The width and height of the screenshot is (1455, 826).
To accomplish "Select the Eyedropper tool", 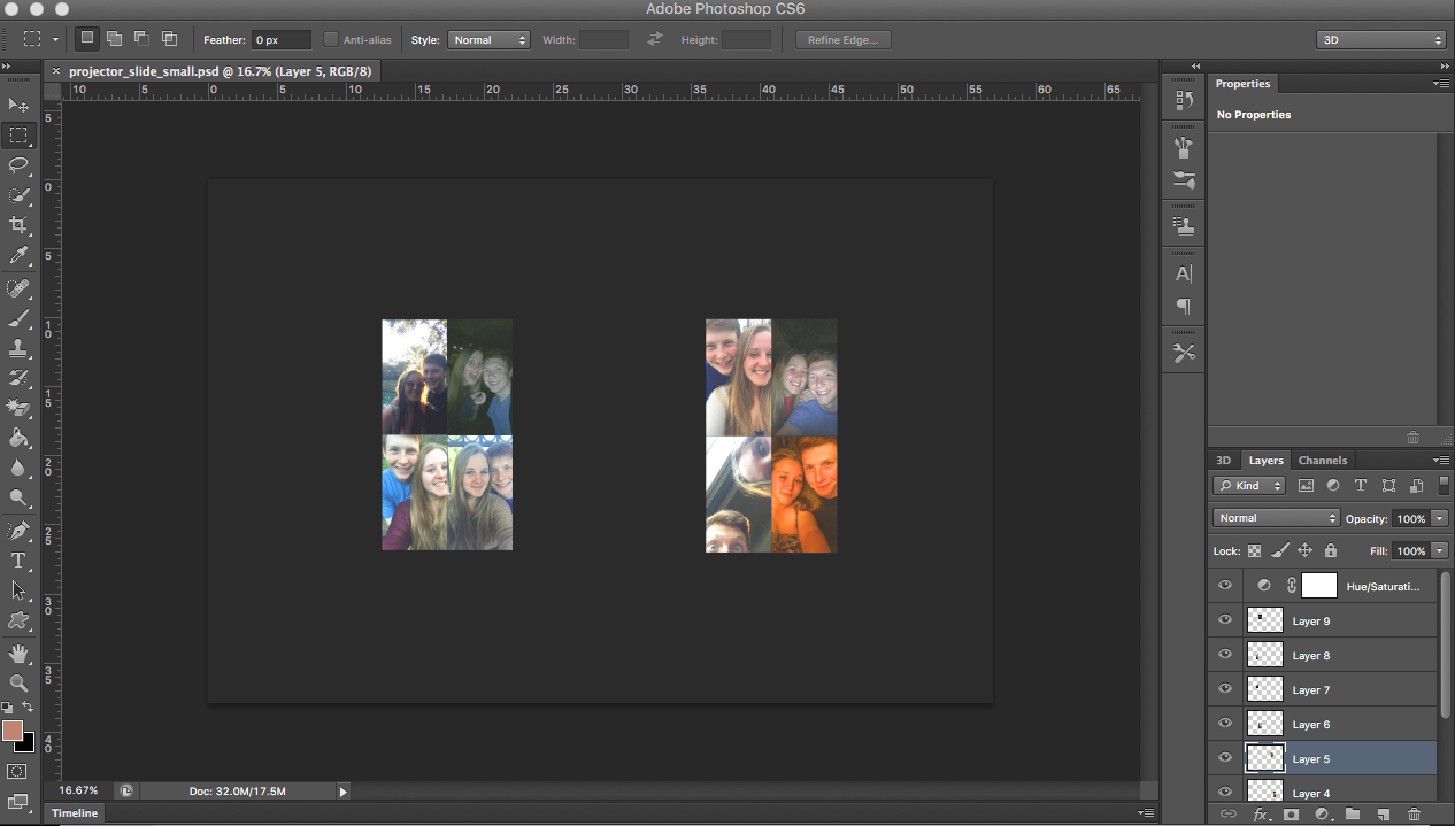I will pos(18,254).
